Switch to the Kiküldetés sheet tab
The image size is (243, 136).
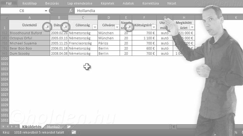click(x=32, y=127)
